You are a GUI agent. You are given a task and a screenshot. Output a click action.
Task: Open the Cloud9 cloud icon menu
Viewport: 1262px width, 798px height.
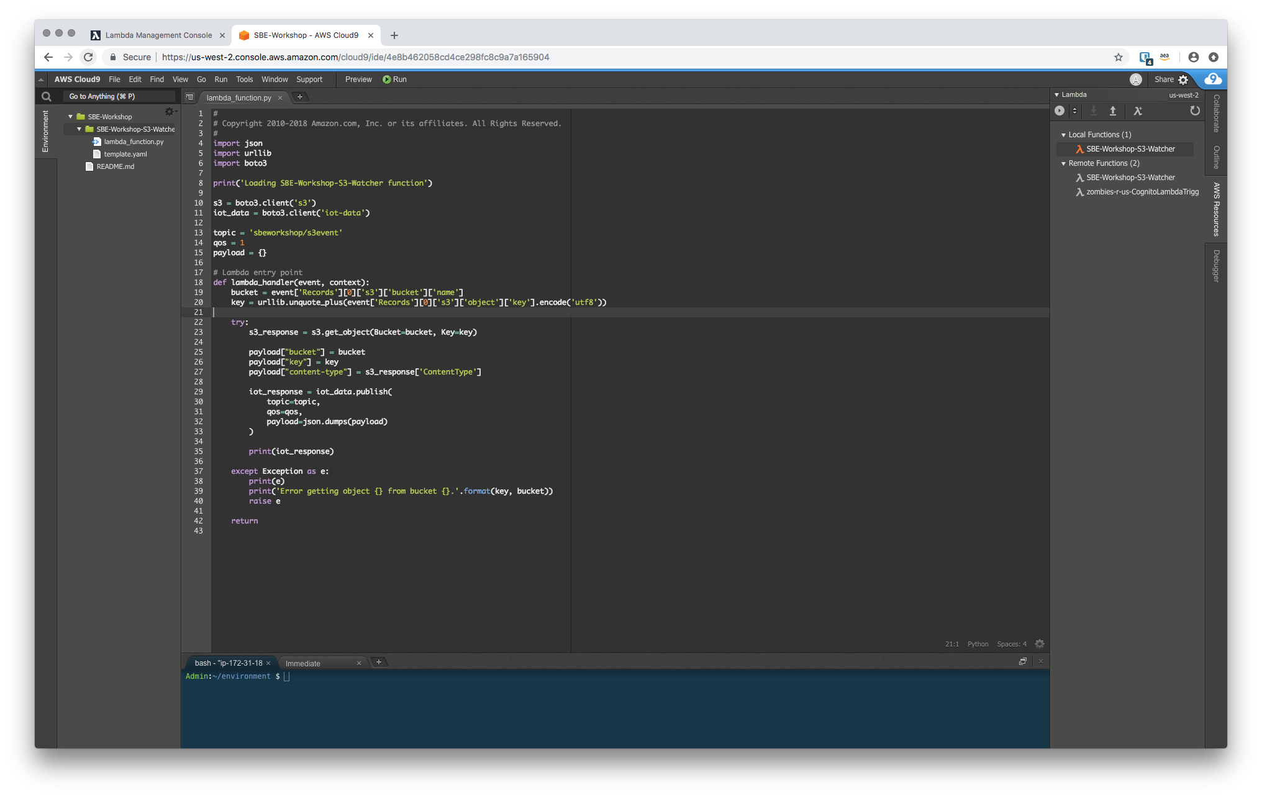tap(1212, 79)
